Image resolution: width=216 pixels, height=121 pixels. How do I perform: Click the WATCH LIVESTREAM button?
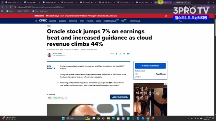(x=150, y=66)
